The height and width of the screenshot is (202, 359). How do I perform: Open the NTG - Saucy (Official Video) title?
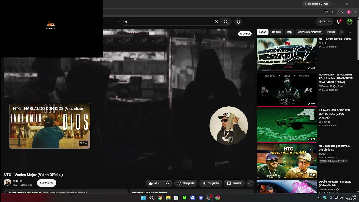335,39
